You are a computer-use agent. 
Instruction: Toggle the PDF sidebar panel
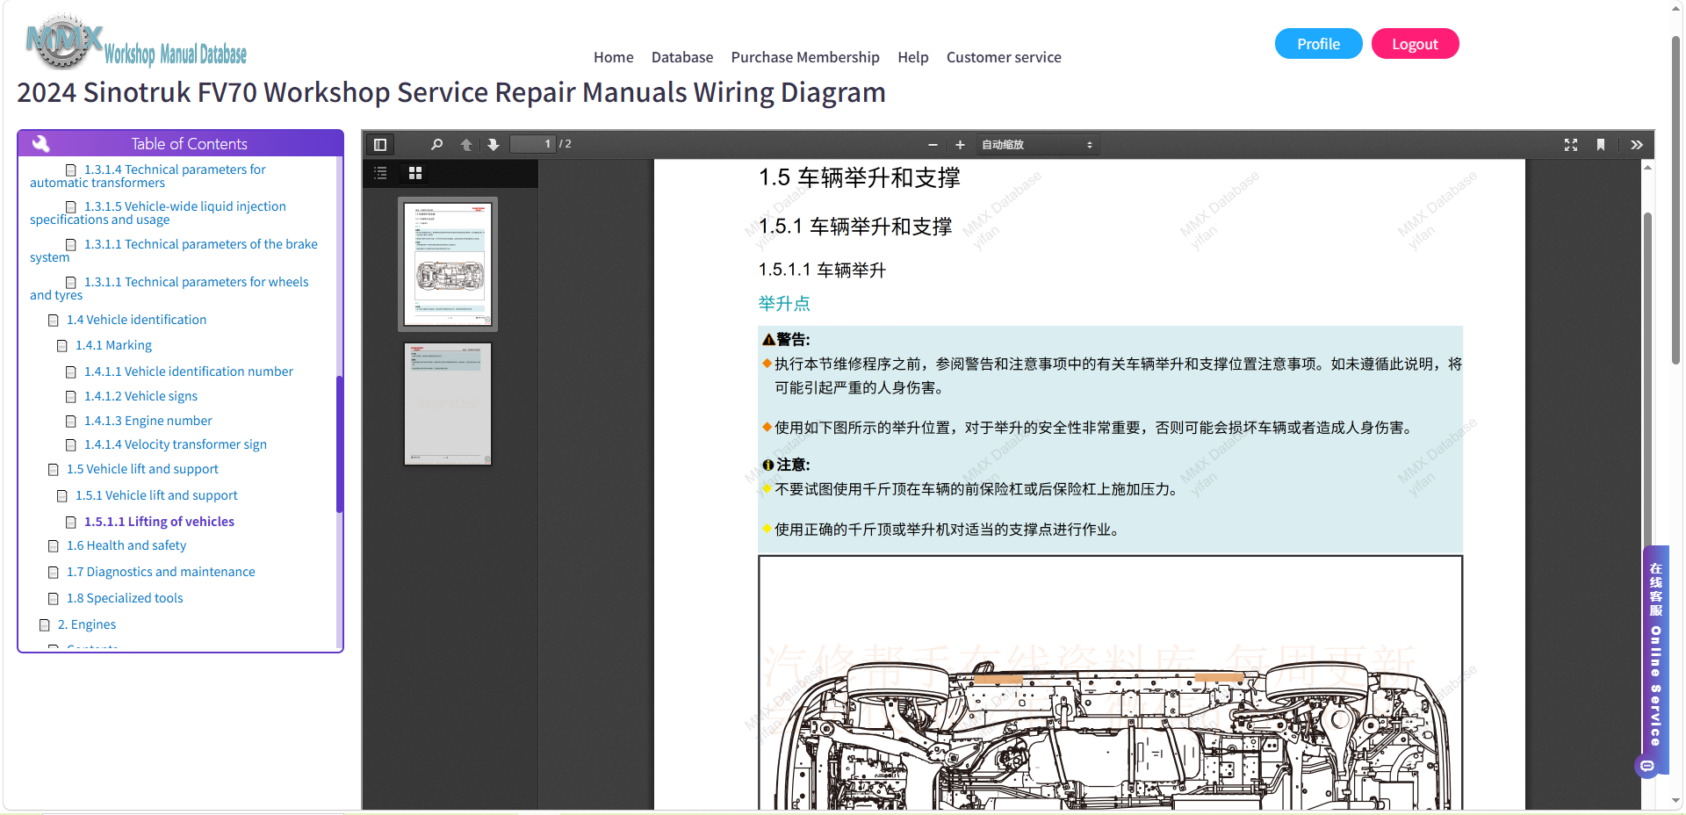pyautogui.click(x=380, y=145)
